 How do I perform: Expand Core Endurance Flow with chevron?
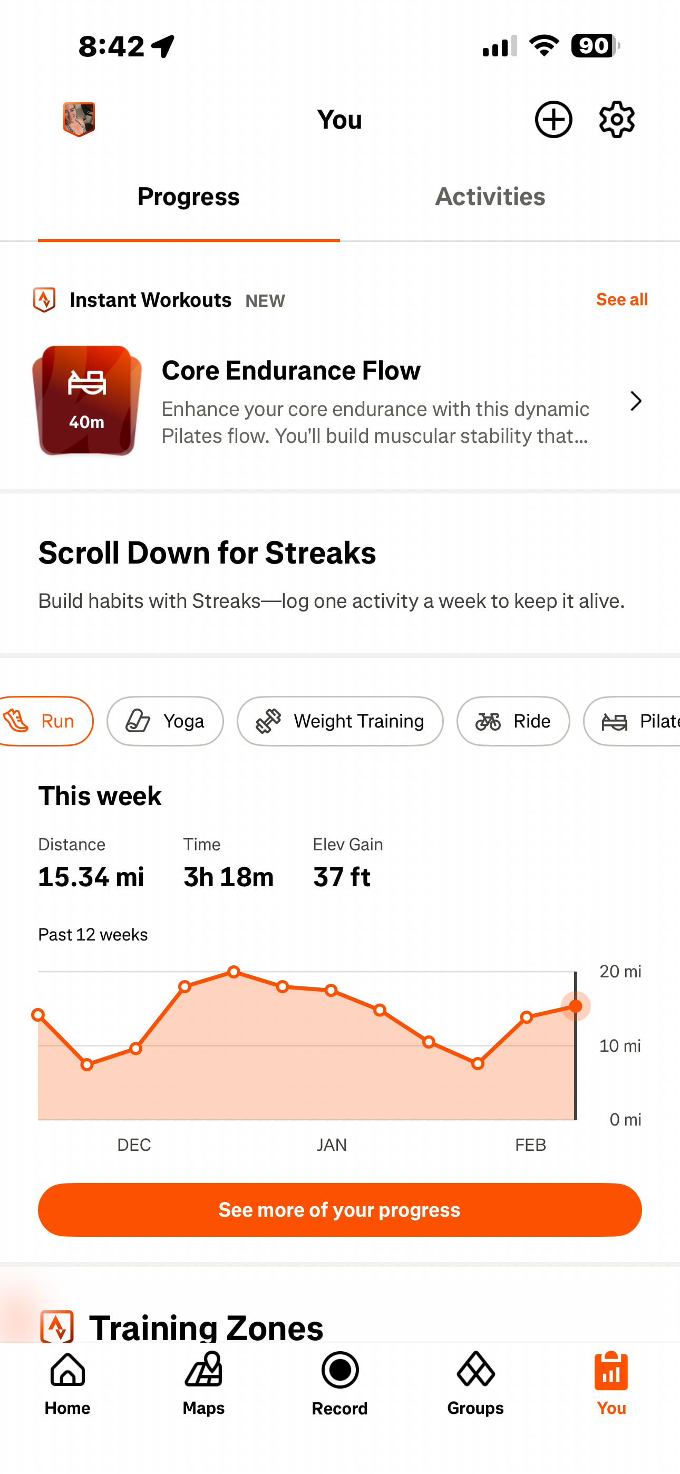click(x=635, y=401)
